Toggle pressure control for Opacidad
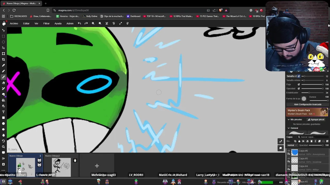This screenshot has height=185, width=330. pos(299,89)
